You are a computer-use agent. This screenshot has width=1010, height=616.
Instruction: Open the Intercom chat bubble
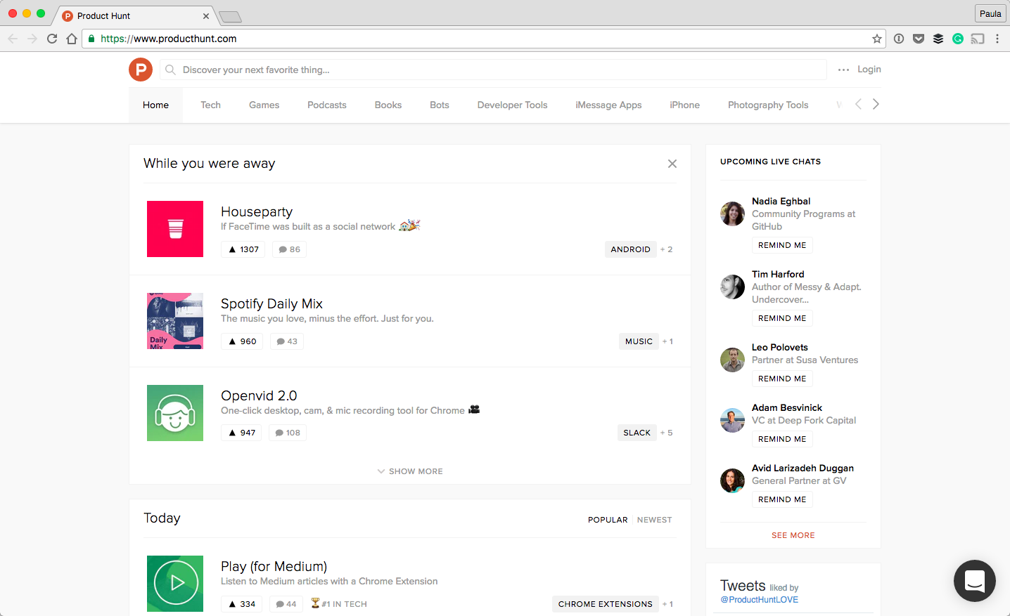tap(975, 581)
